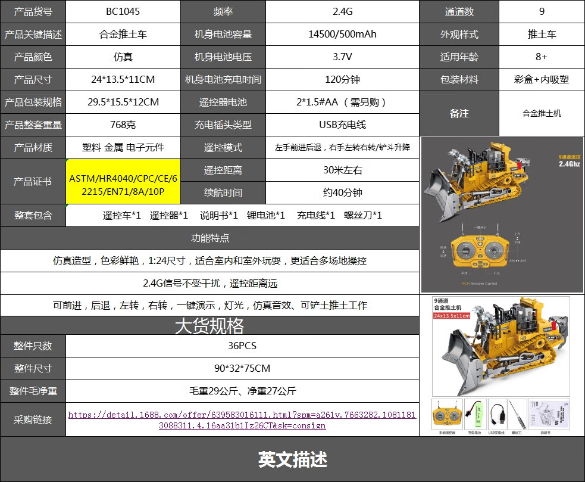Select the yellow product certificate cell
Screen dimensions: 585x482
click(x=123, y=182)
